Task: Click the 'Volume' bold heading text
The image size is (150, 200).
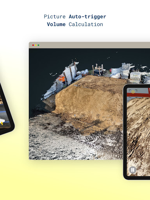Action: point(56,24)
